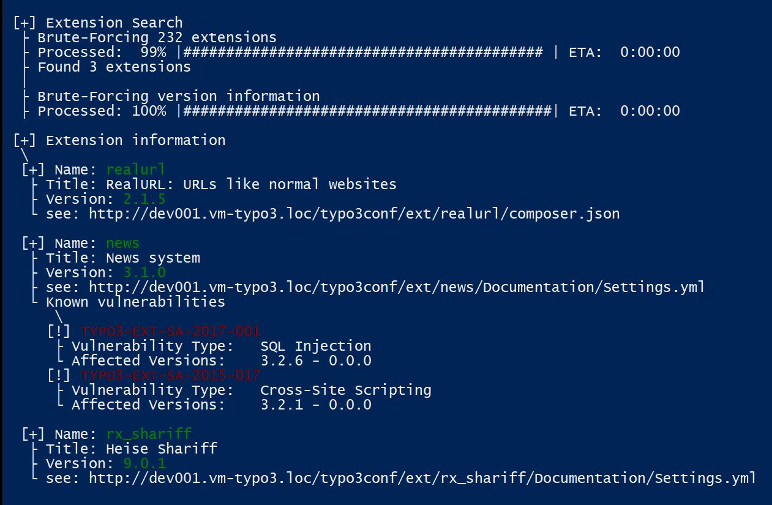The width and height of the screenshot is (772, 505).
Task: Open the realurl composer.json URL
Action: (x=354, y=214)
